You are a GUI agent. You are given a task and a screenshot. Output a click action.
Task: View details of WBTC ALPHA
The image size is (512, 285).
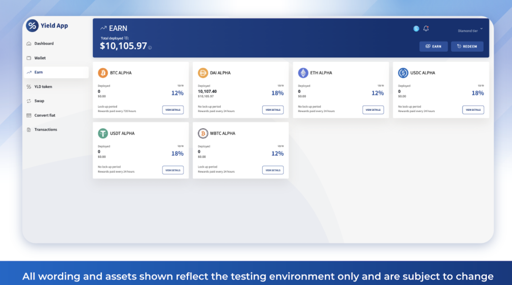(273, 170)
